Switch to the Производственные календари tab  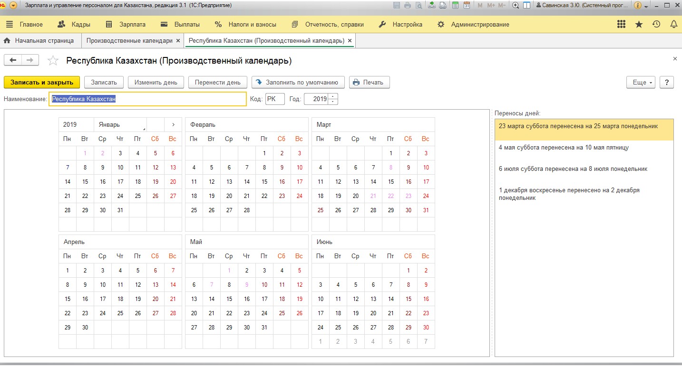click(x=129, y=41)
